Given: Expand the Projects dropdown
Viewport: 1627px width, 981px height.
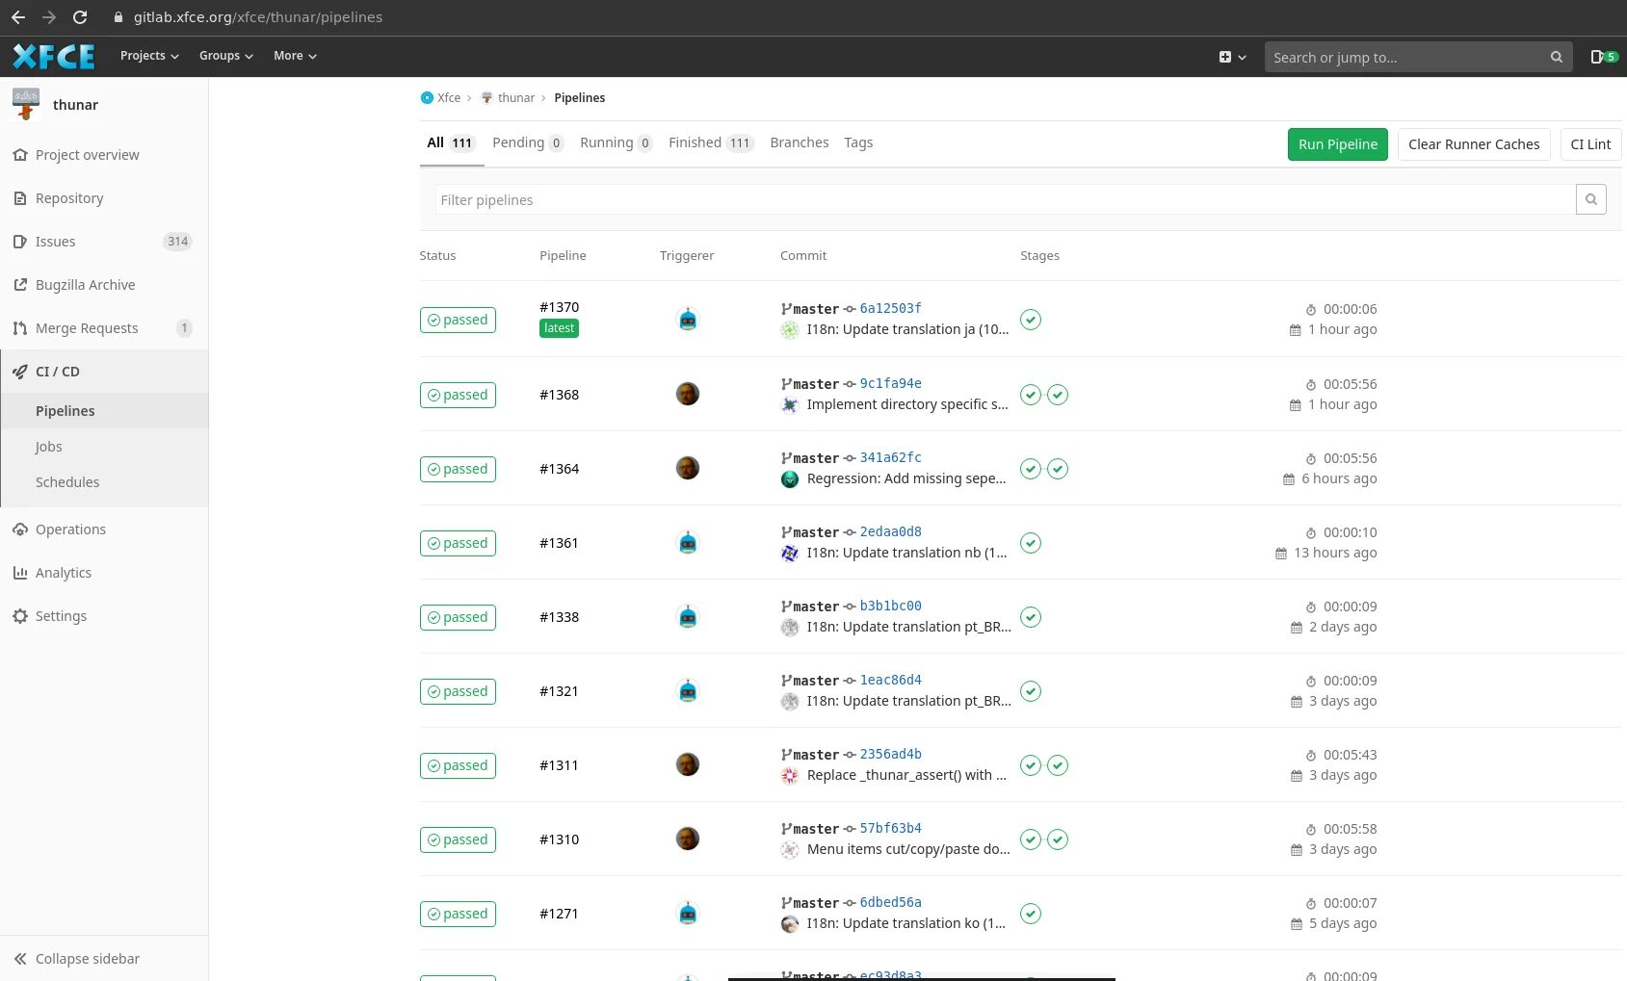Looking at the screenshot, I should pos(149,56).
